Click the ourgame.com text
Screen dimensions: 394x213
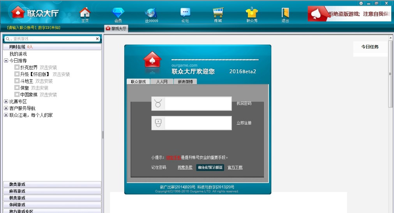pos(184,65)
